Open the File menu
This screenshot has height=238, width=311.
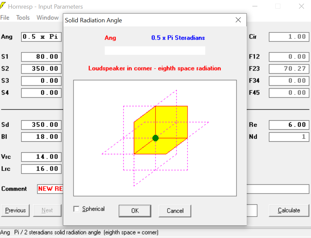click(x=5, y=18)
